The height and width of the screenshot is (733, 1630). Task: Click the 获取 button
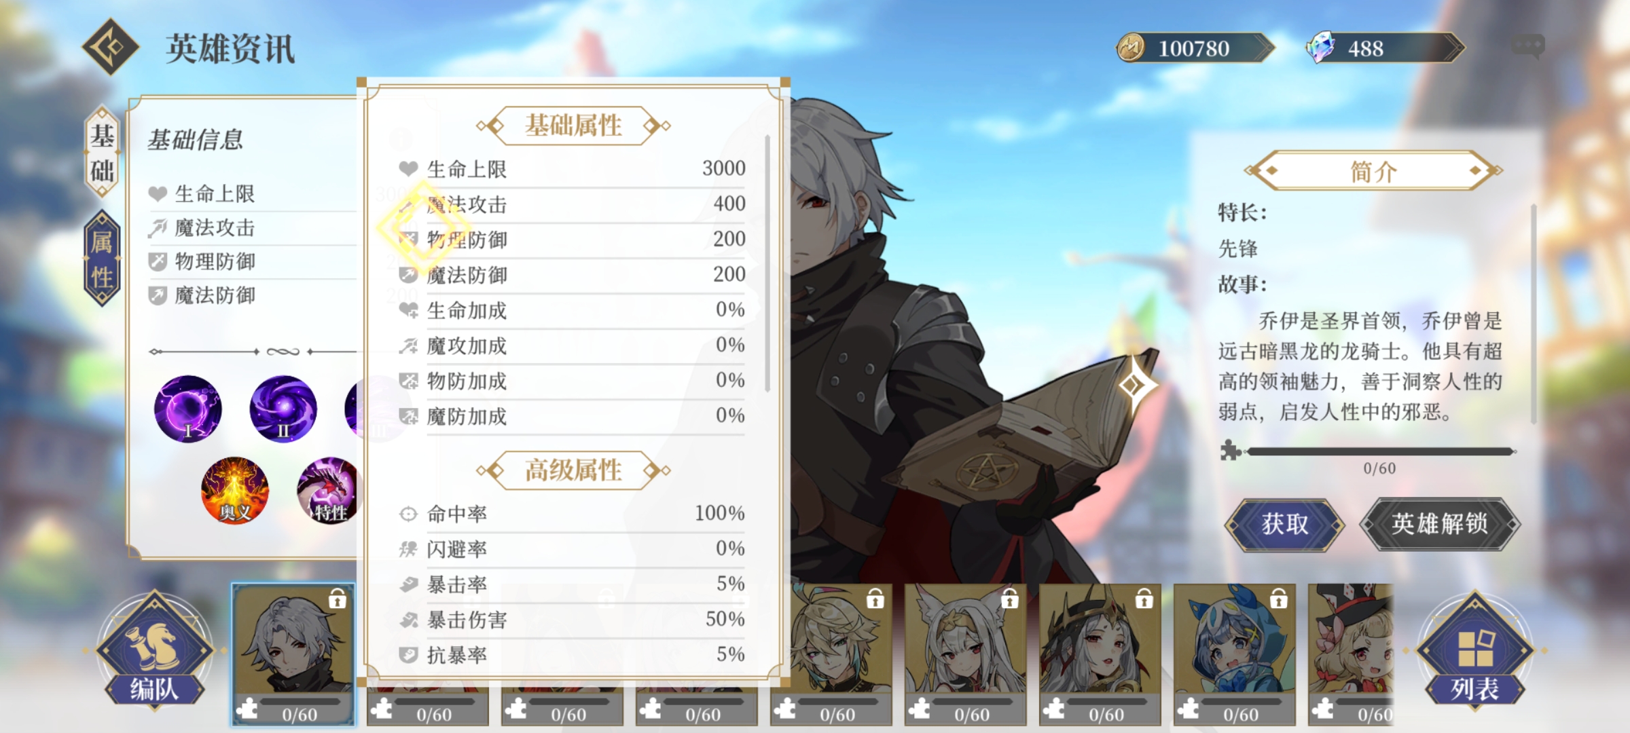point(1285,524)
